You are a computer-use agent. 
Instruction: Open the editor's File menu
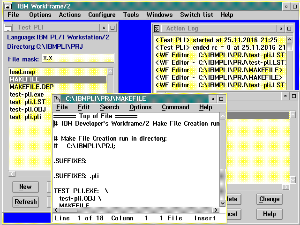pyautogui.click(x=62, y=107)
